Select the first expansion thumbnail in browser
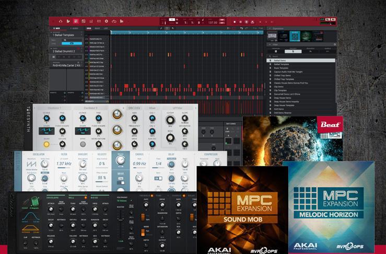 pyautogui.click(x=272, y=37)
